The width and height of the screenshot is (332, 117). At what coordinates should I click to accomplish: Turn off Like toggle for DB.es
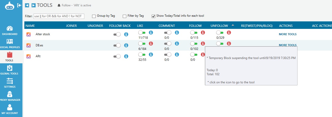coord(142,44)
